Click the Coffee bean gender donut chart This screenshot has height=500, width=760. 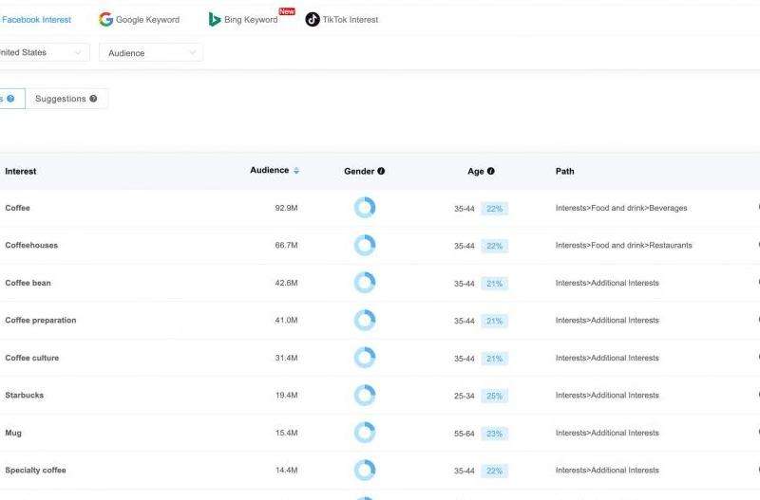click(365, 283)
